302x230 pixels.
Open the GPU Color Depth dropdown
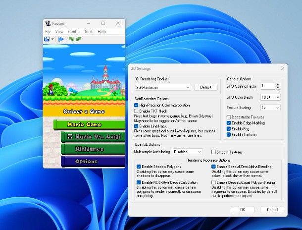[x=270, y=97]
